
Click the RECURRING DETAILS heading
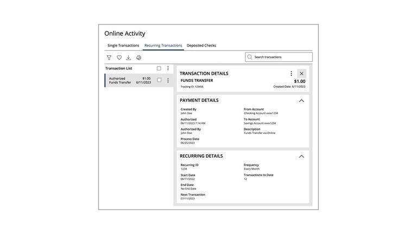coord(201,156)
